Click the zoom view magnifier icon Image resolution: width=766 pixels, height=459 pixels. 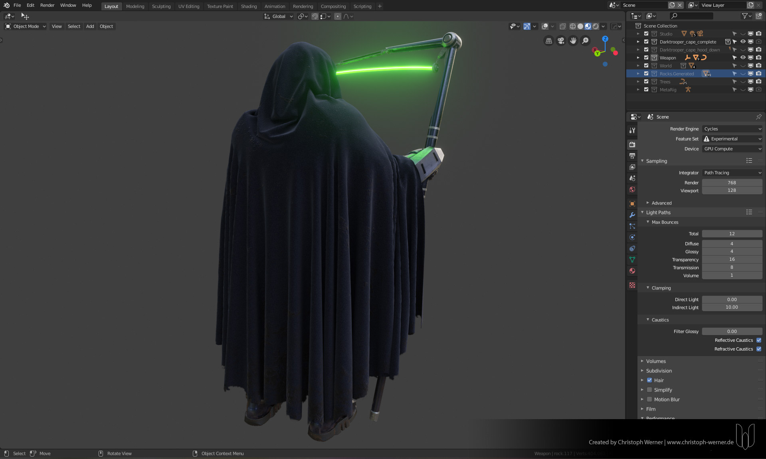pyautogui.click(x=585, y=41)
